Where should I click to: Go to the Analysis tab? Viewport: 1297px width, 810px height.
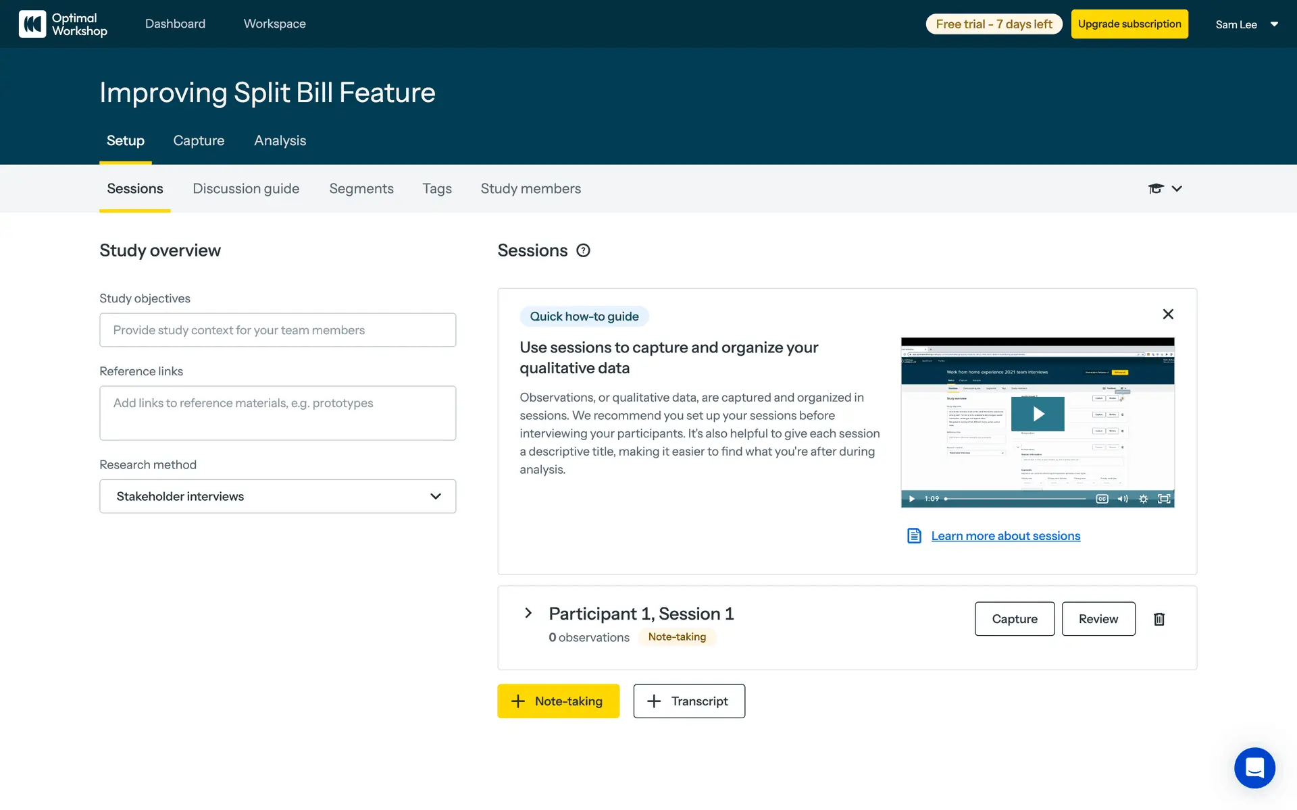click(x=280, y=140)
